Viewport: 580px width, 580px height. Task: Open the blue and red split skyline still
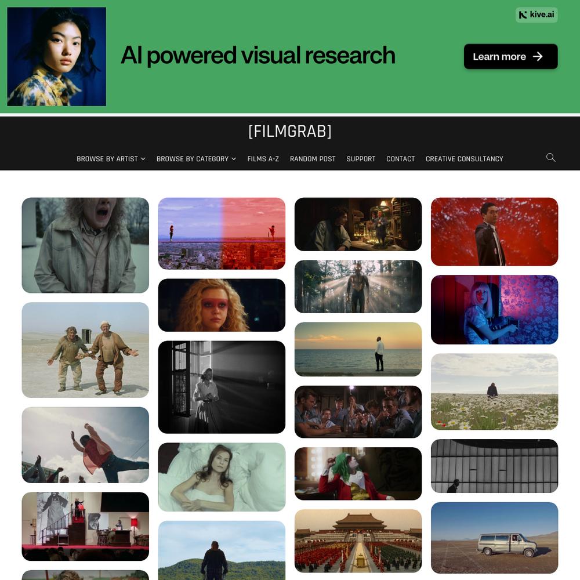pyautogui.click(x=222, y=233)
